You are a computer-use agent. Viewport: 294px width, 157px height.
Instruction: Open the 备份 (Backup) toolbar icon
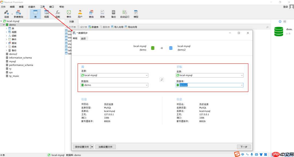pos(114,14)
